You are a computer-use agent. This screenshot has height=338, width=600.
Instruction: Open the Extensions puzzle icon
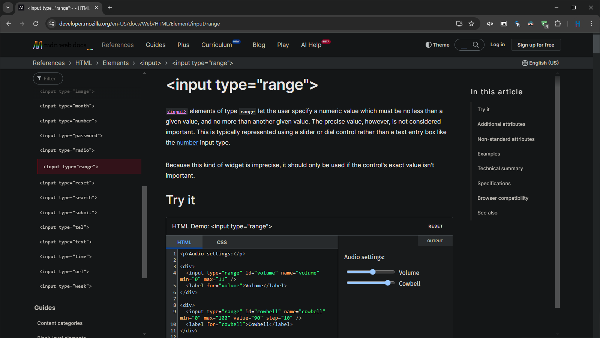point(558,24)
